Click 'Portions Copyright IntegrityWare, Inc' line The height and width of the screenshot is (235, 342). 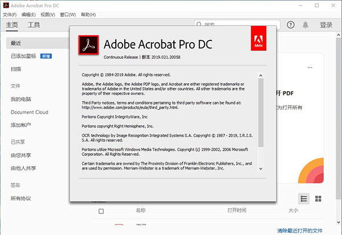115,117
